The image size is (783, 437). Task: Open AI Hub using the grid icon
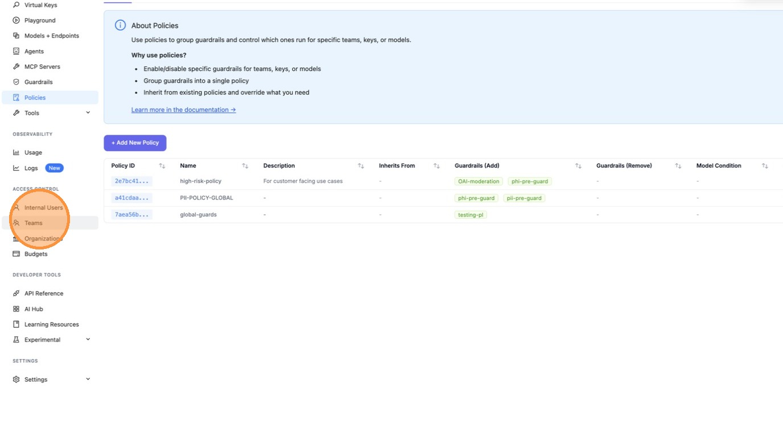16,309
